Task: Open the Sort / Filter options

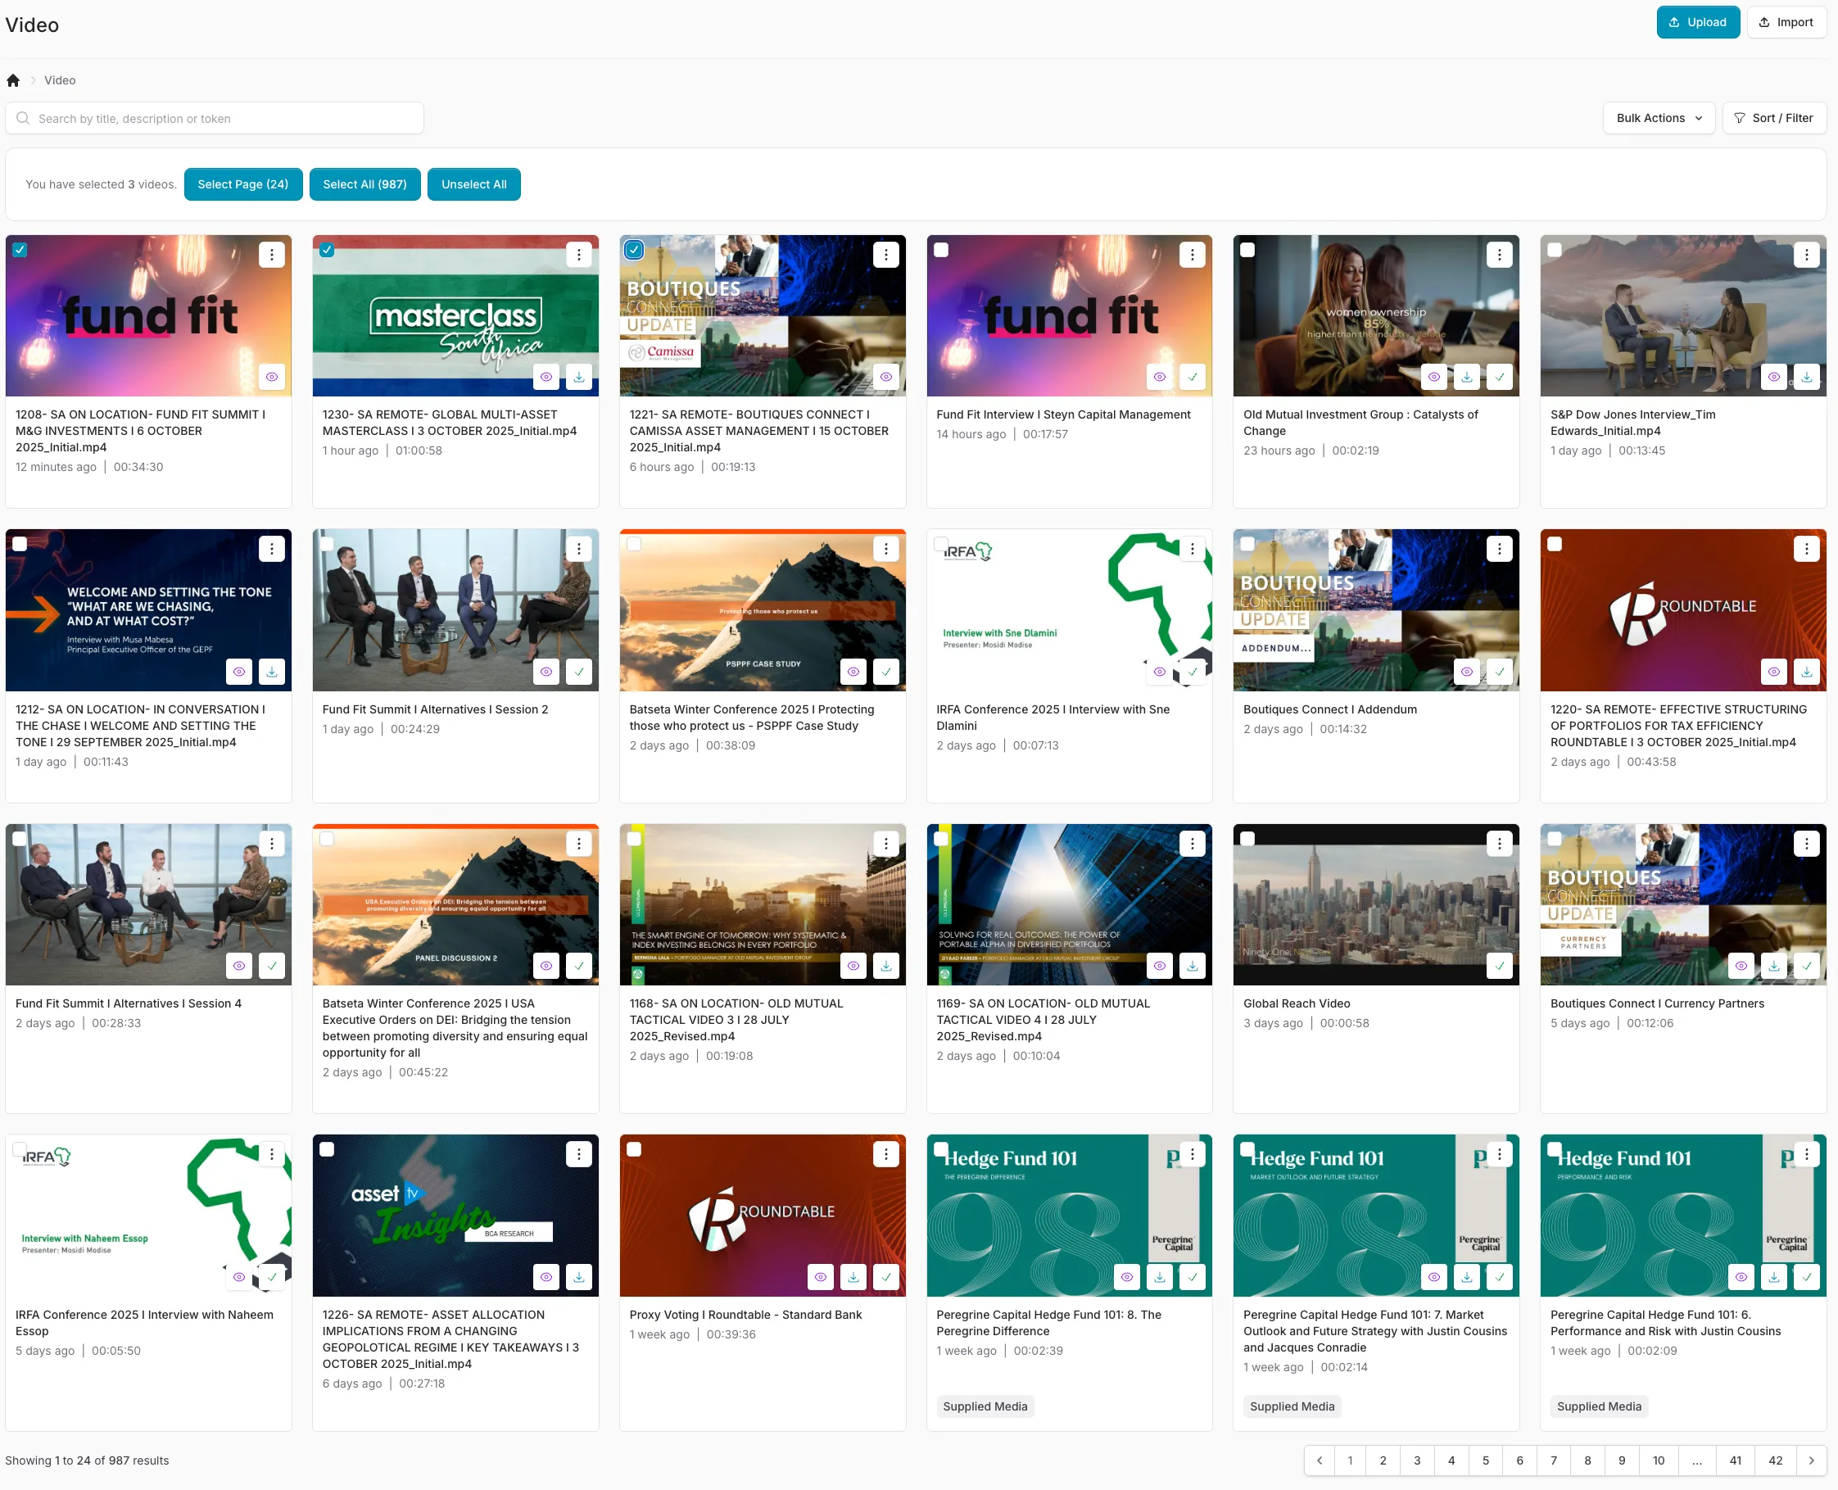Action: (x=1773, y=119)
